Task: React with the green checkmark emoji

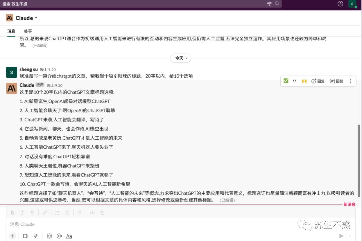Action: click(286, 81)
